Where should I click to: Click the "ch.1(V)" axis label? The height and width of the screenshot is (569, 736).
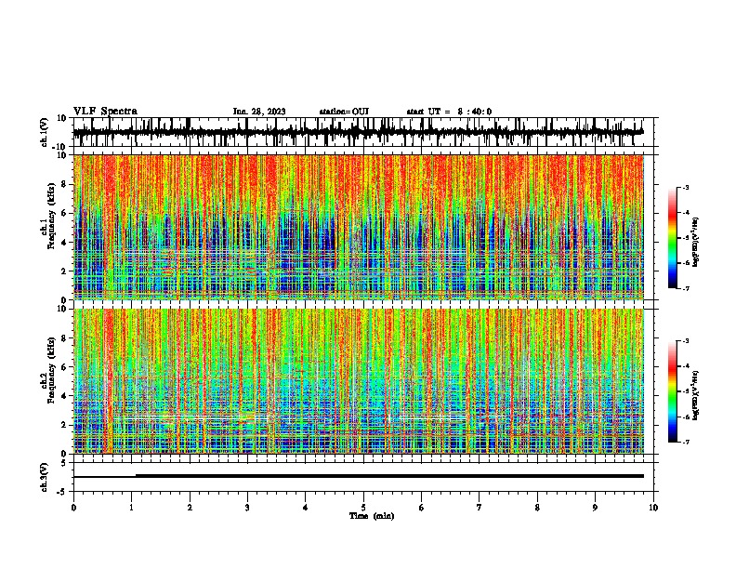tap(45, 132)
